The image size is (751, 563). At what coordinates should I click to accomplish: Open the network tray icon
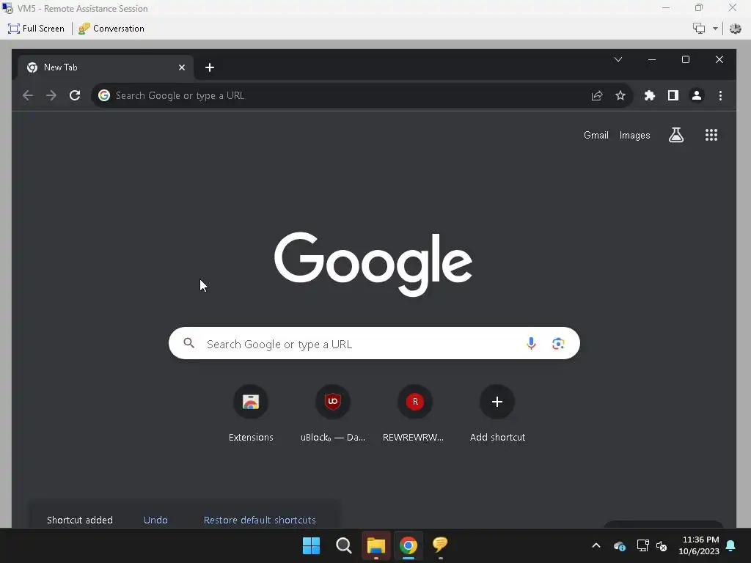pos(642,545)
